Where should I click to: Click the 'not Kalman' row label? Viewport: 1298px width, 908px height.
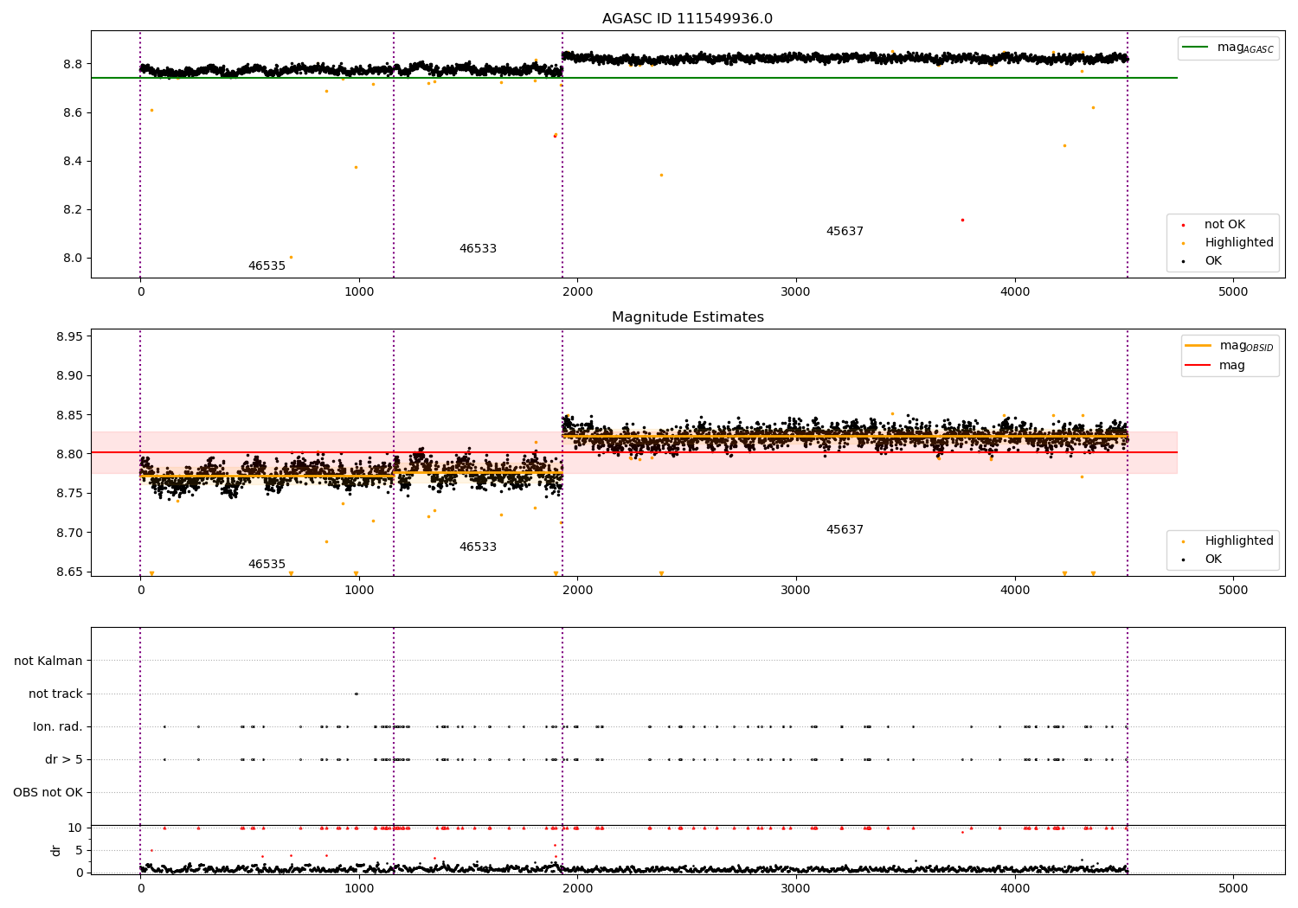[x=48, y=662]
